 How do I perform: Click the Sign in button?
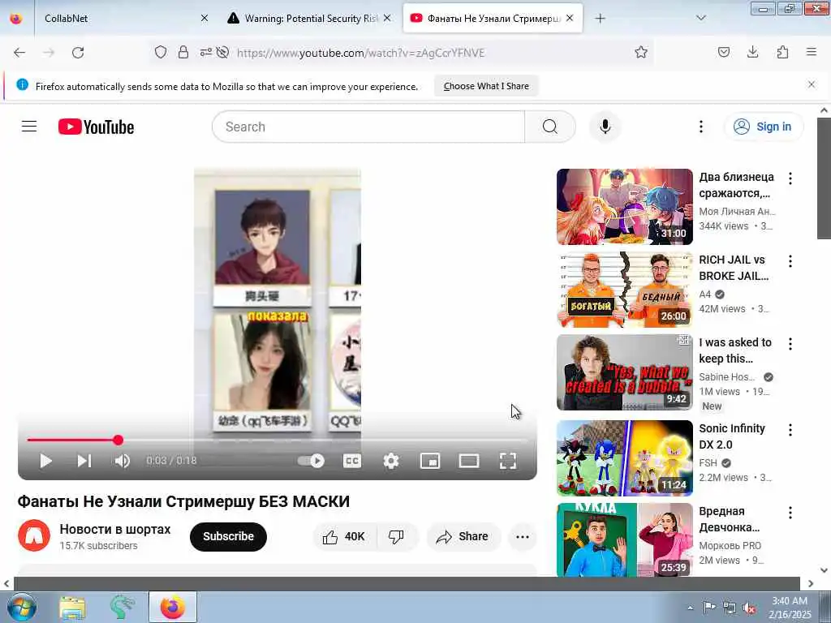click(763, 127)
